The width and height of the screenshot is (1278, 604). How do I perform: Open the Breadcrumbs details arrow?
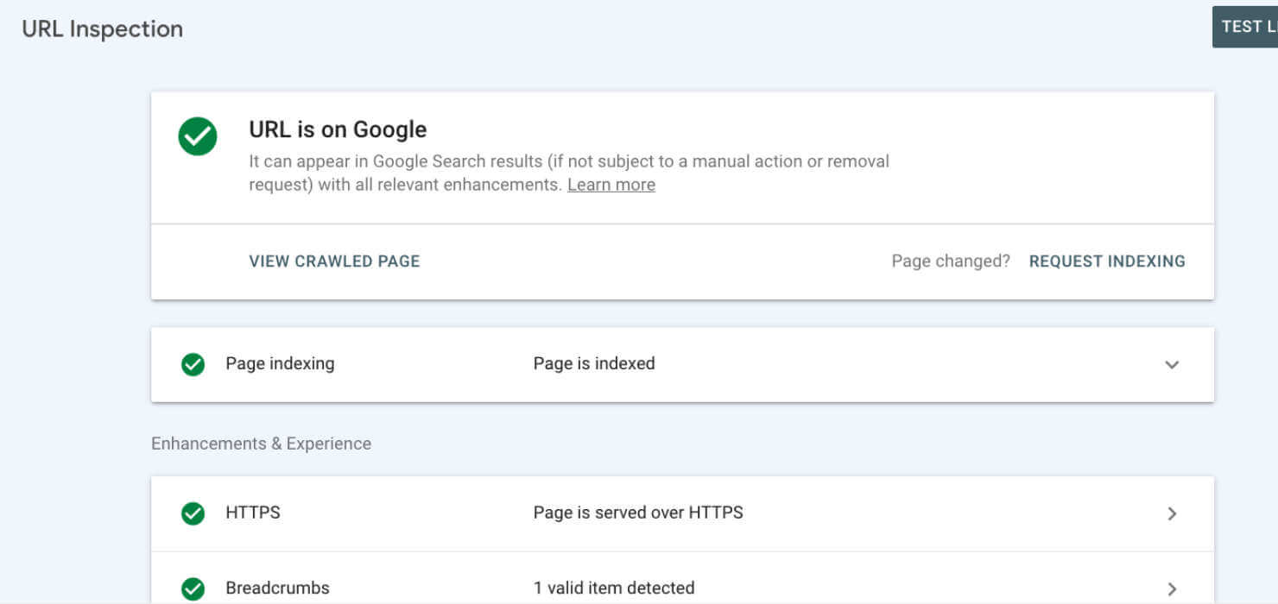(x=1172, y=588)
